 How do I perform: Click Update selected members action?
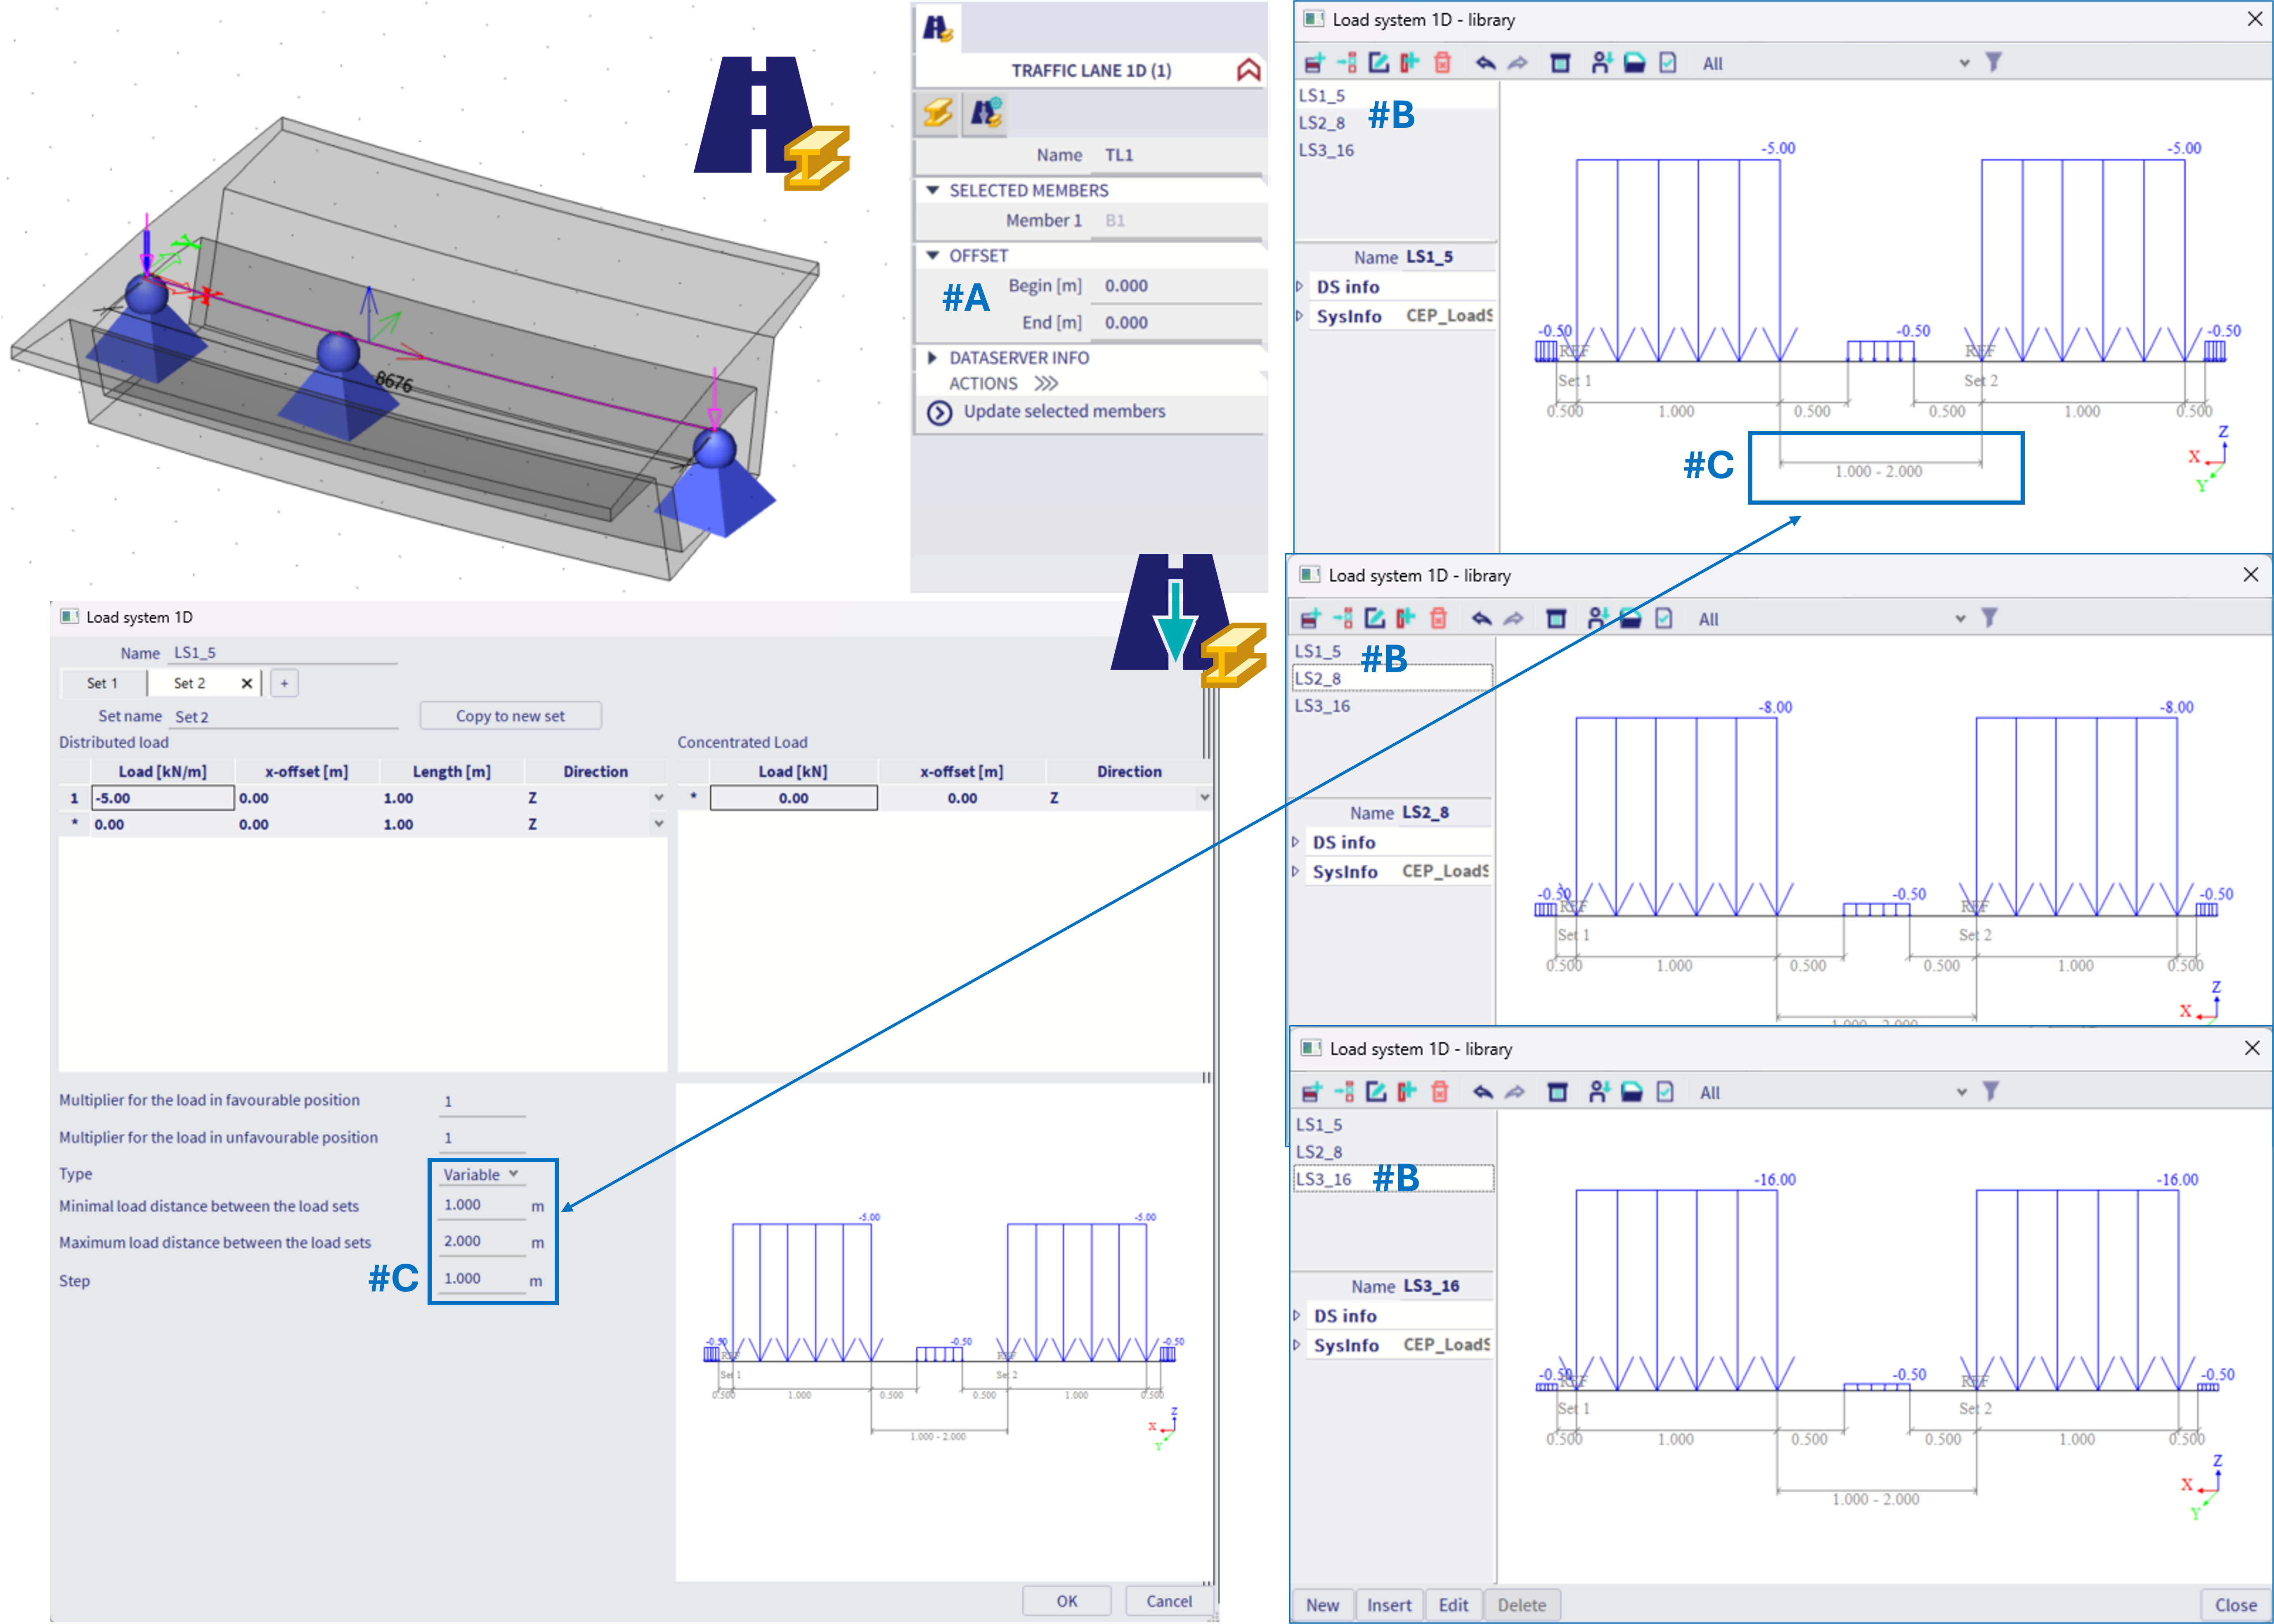(1063, 411)
